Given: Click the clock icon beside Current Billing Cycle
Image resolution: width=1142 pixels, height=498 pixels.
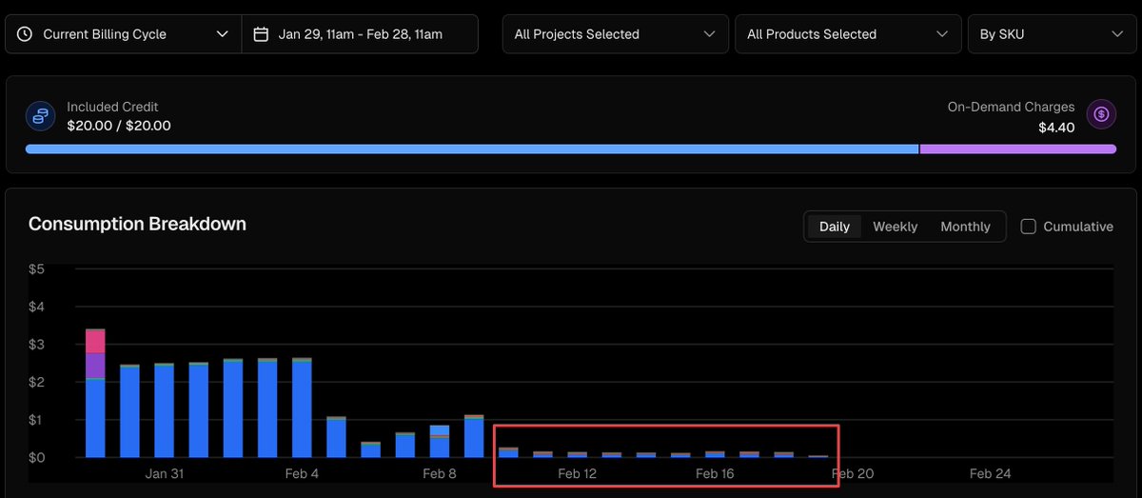Looking at the screenshot, I should point(27,34).
